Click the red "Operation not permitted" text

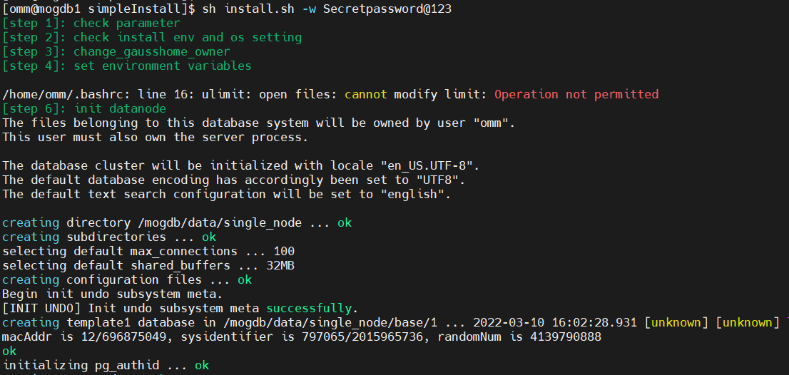coord(576,94)
